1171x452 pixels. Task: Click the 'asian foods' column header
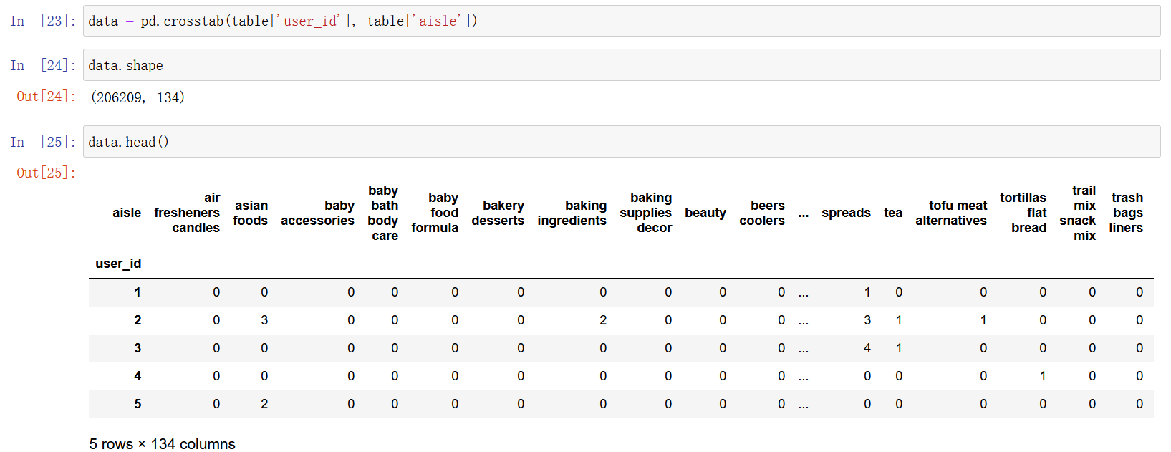coord(251,213)
